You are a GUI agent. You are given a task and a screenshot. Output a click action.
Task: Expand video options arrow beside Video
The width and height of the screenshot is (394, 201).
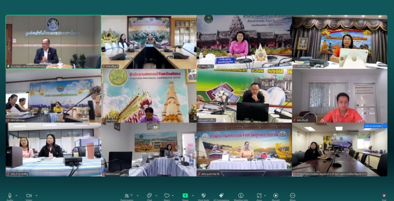[x=36, y=195]
